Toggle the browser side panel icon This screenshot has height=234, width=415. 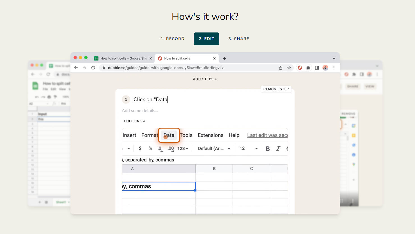pos(317,68)
